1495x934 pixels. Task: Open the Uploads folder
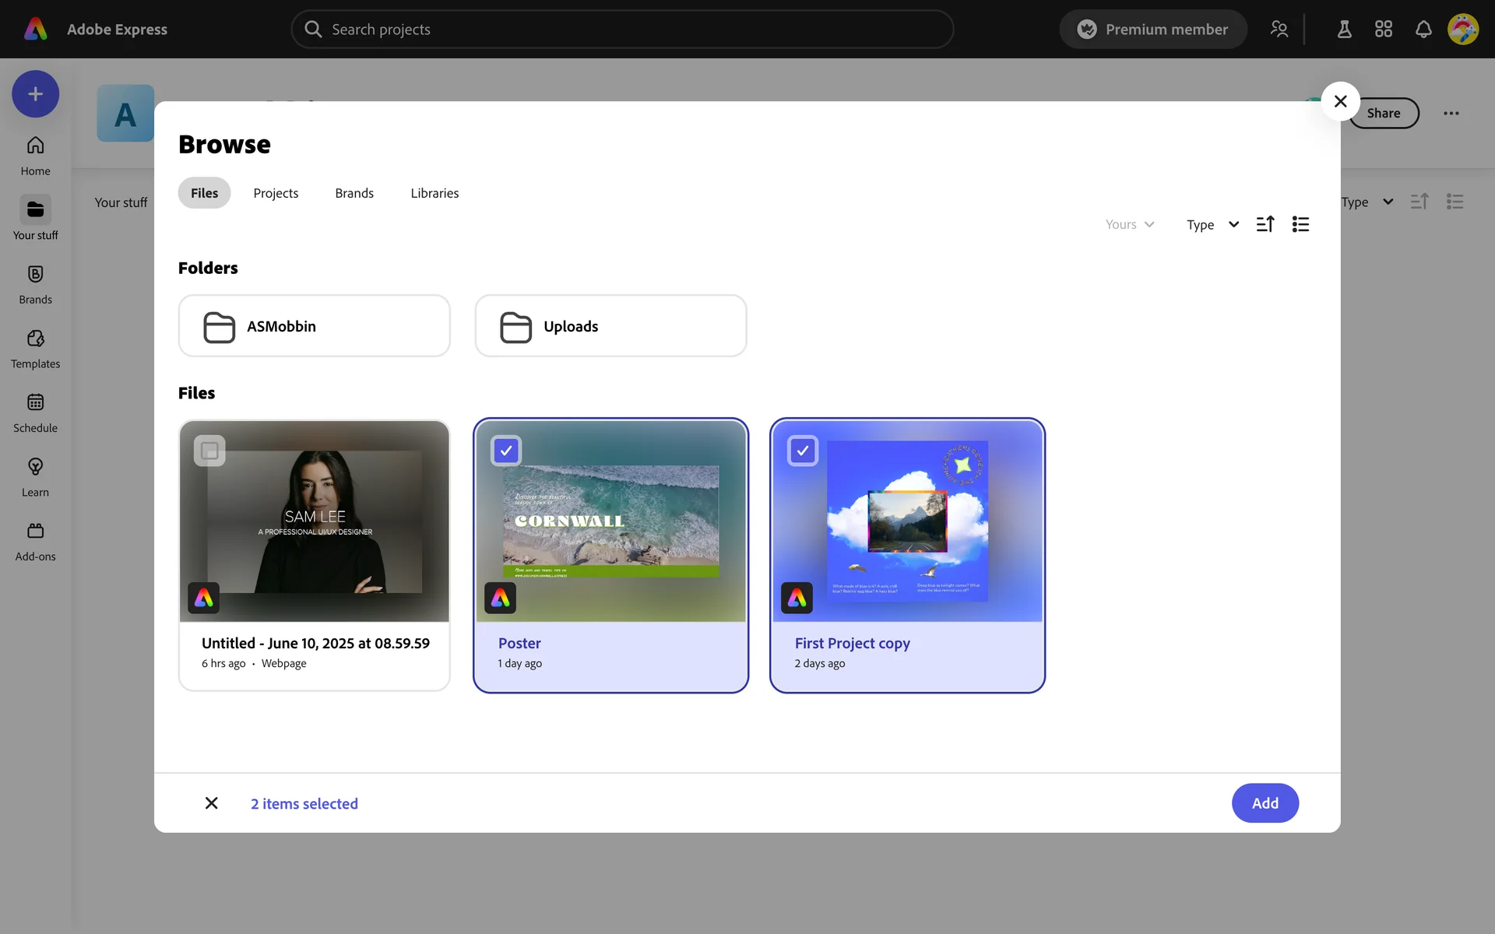610,326
